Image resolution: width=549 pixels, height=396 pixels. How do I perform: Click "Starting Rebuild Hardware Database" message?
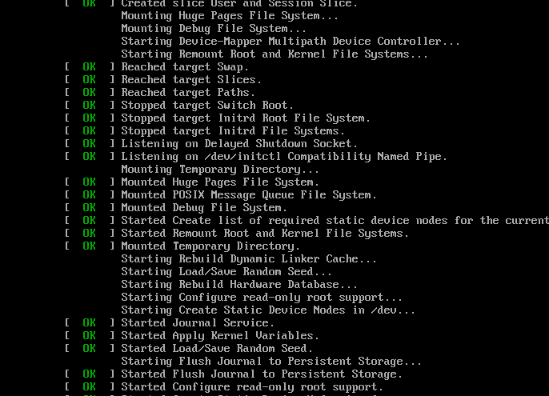pyautogui.click(x=239, y=285)
